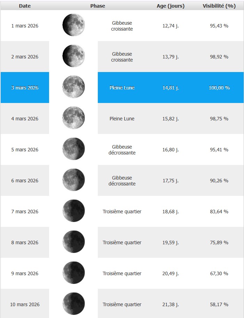Click the 100,00 % visibility value
Viewport: 244px width, 318px height.
(x=219, y=88)
